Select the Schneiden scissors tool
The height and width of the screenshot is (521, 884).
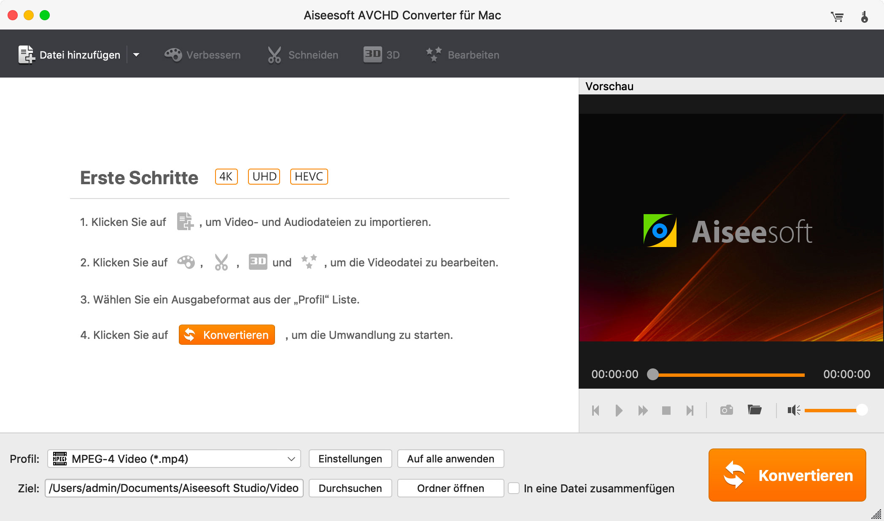[x=303, y=55]
